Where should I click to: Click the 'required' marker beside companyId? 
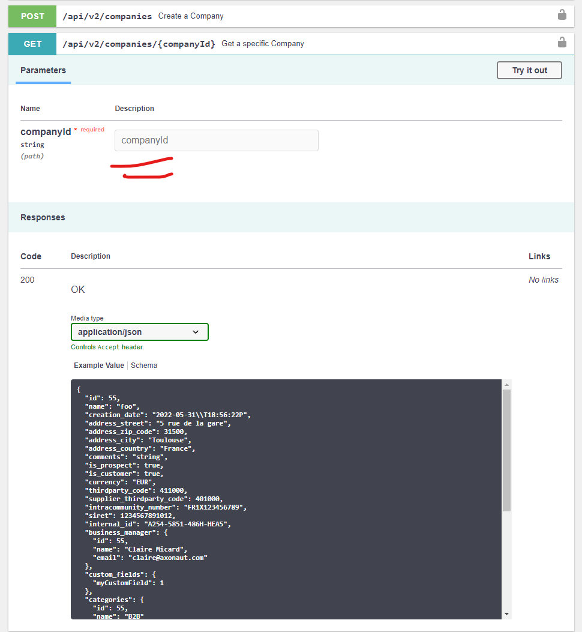tap(92, 130)
